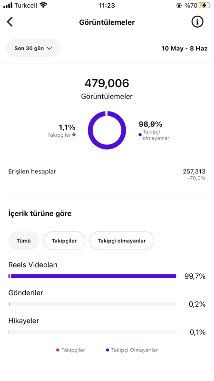This screenshot has height=381, width=214.
Task: Click the Reels Videoları progress bar
Action: (92, 276)
